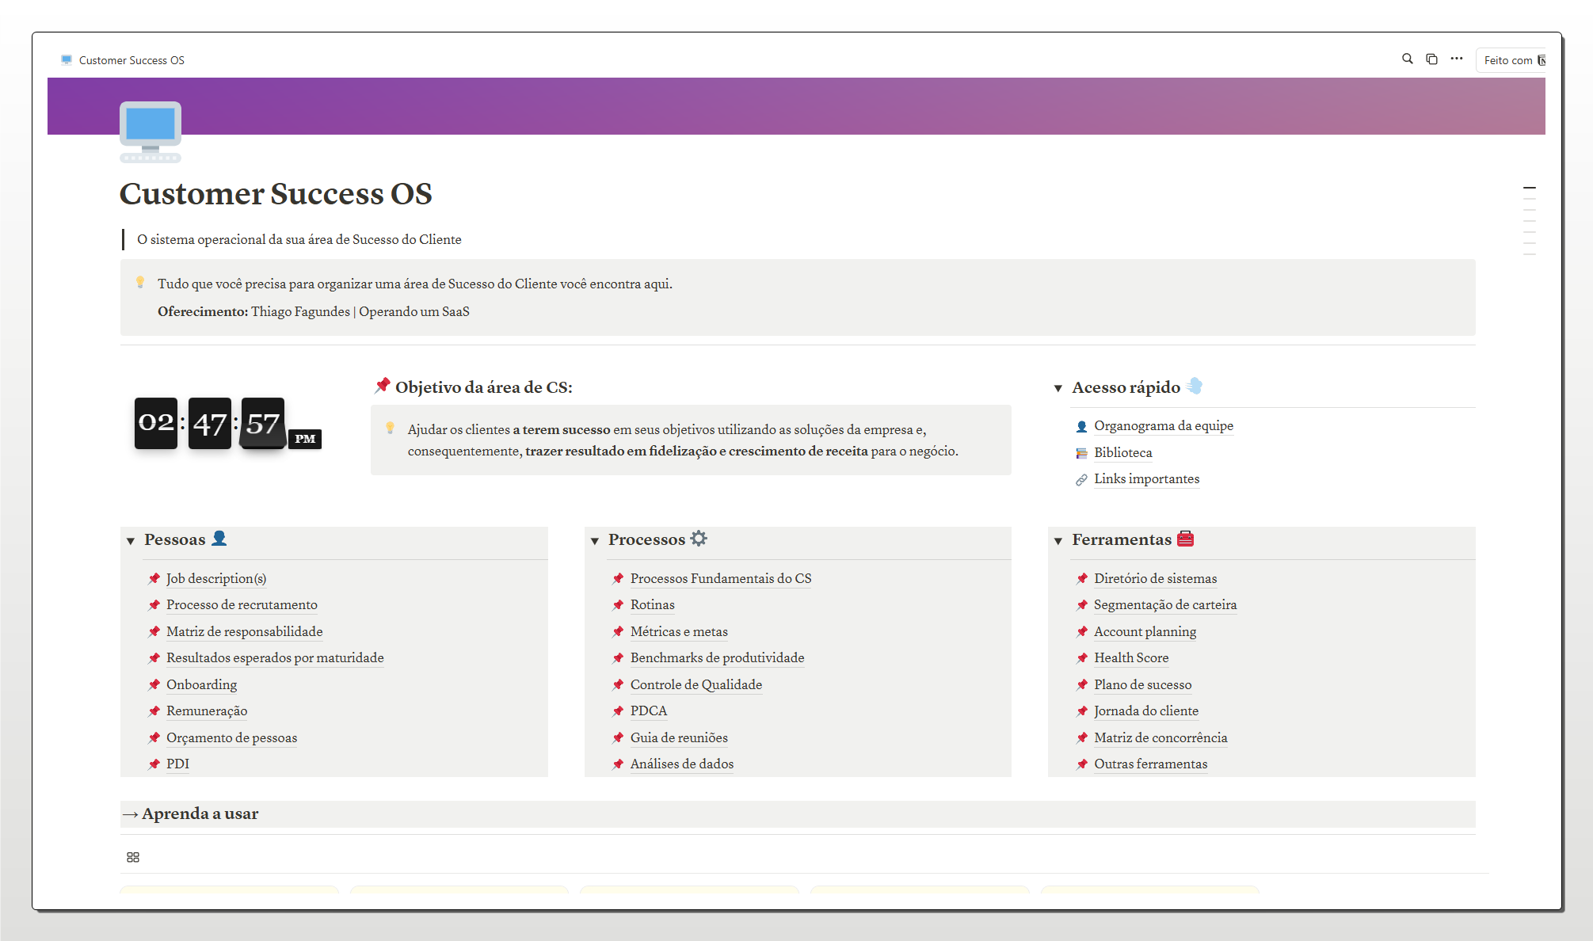The width and height of the screenshot is (1593, 941).
Task: Expand the Aprenda a usar toggle
Action: coord(131,813)
